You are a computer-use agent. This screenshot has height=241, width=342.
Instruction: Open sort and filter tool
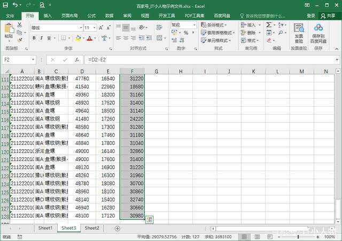[281, 25]
